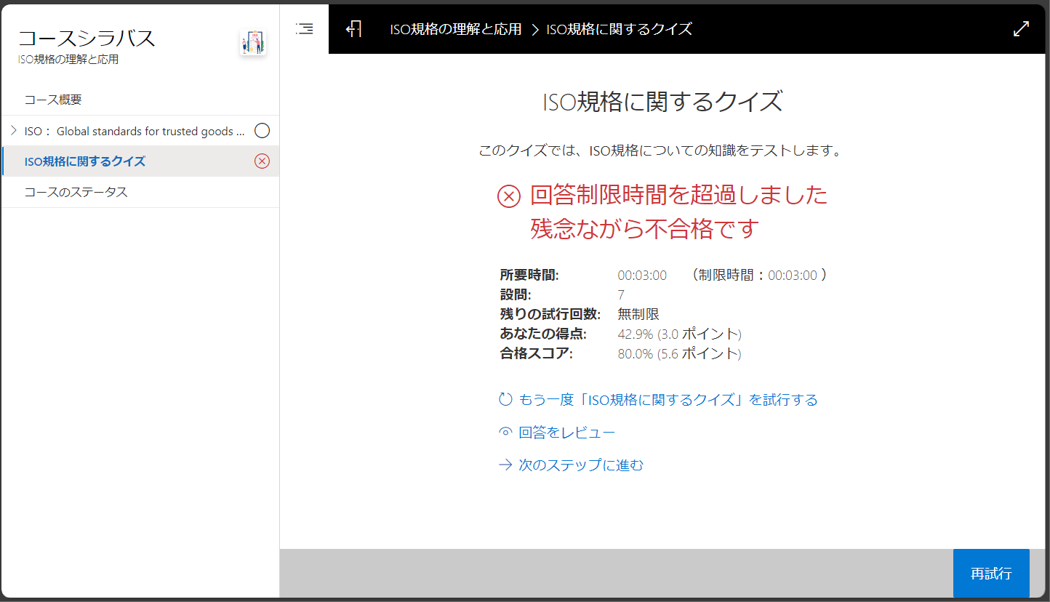Click the ISO規格に関するクイズ page title
The image size is (1050, 602).
tap(662, 102)
